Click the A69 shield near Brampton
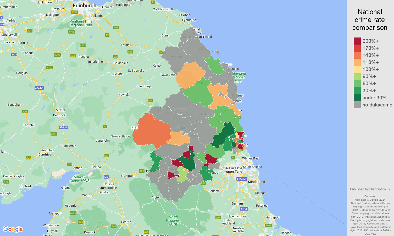Image resolution: width=394 pixels, height=236 pixels. [x=142, y=171]
